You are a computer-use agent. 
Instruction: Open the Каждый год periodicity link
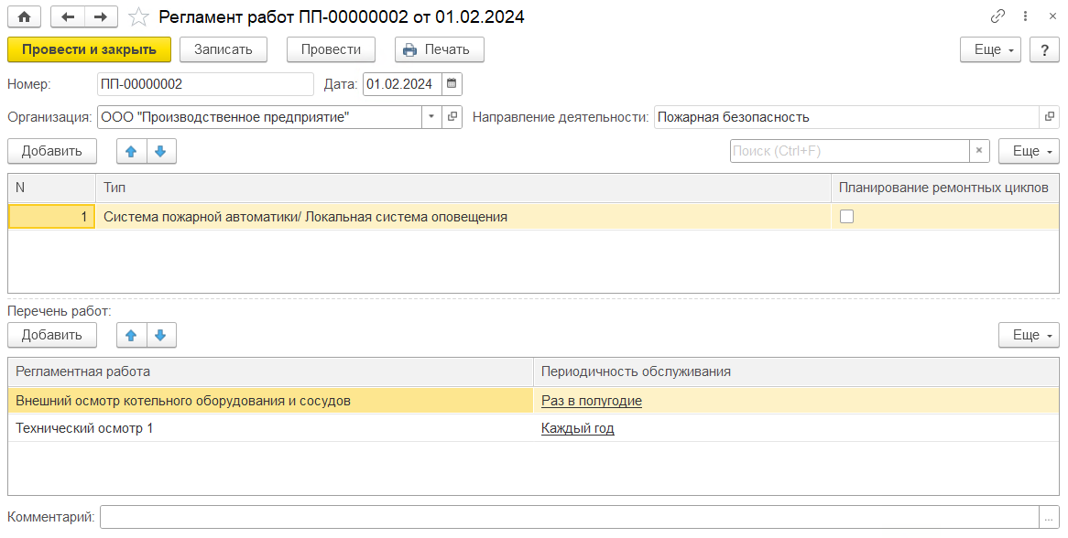577,428
